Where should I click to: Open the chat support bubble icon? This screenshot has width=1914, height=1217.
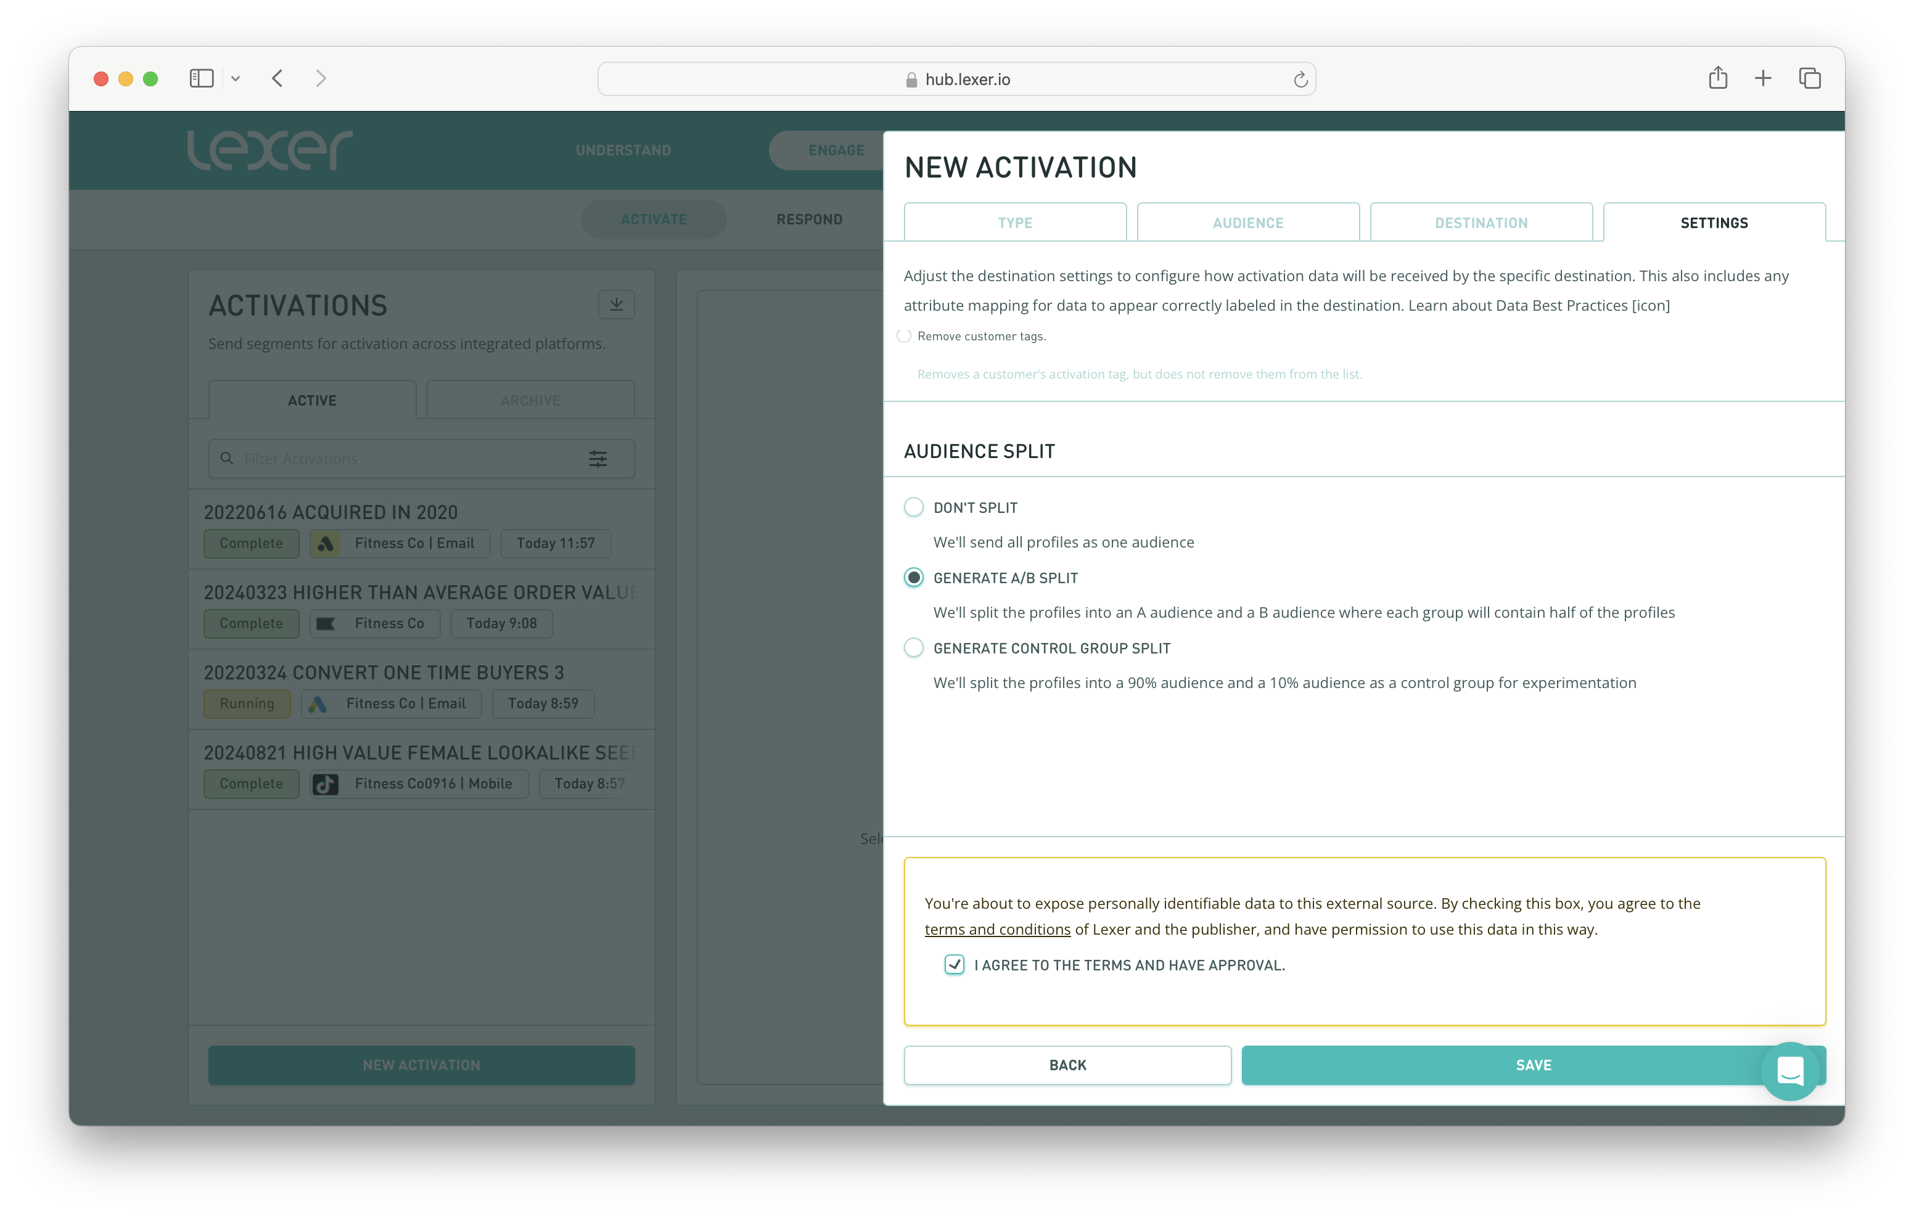click(x=1790, y=1072)
